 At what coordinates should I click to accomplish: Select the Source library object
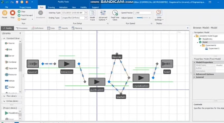click(10, 43)
